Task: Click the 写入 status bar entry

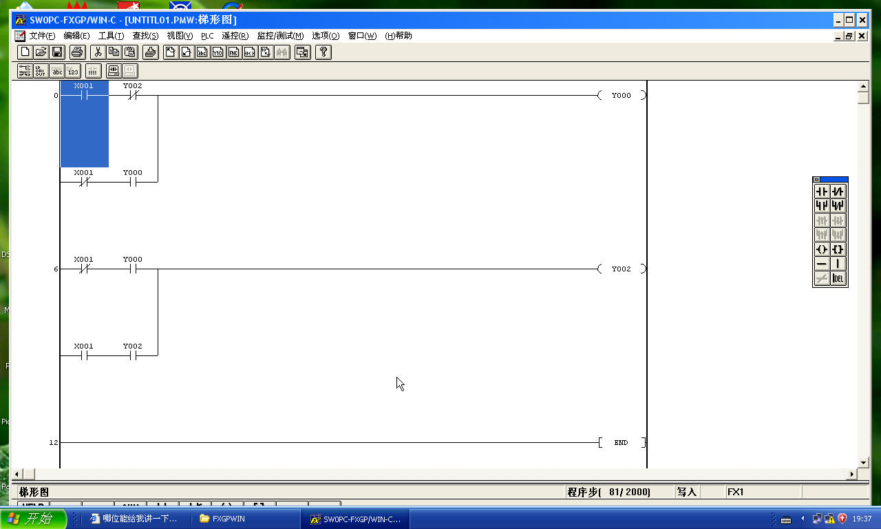Action: click(687, 492)
